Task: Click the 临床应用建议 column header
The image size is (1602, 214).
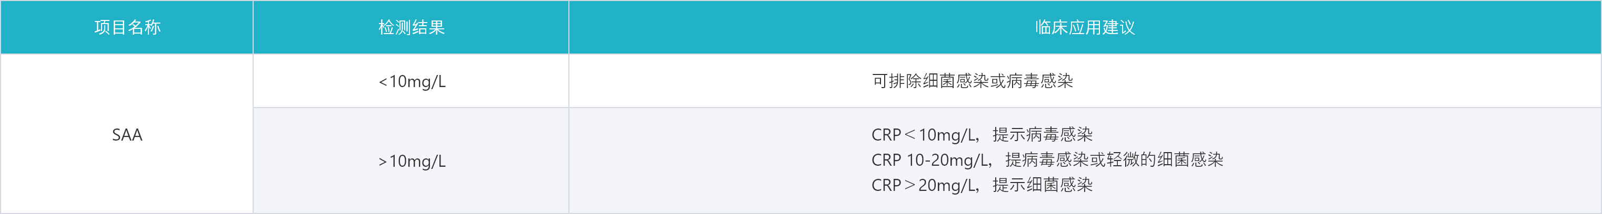Action: pos(1085,27)
